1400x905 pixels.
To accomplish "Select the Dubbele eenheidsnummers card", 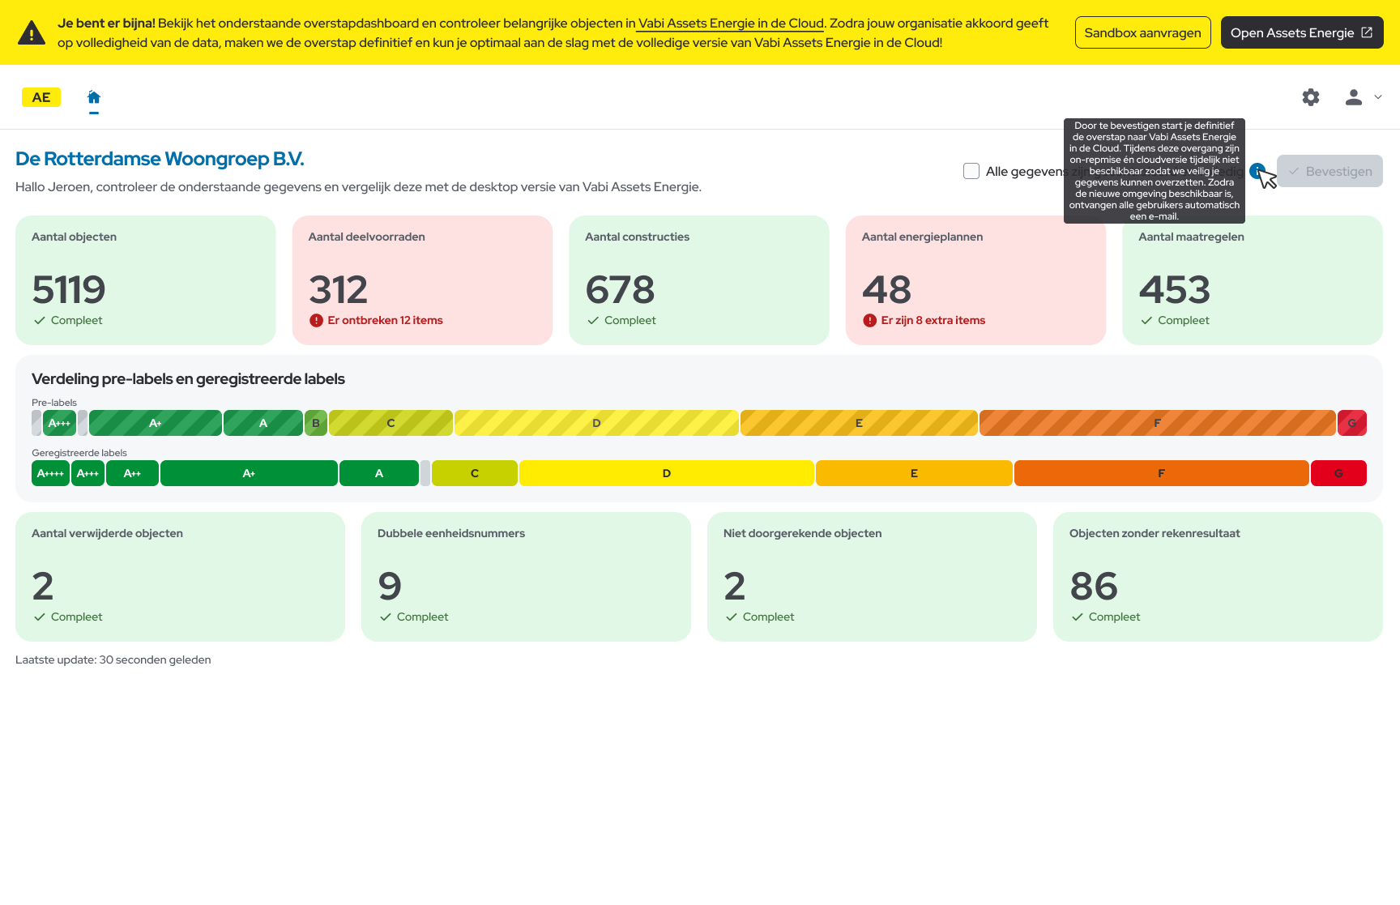I will [x=526, y=577].
